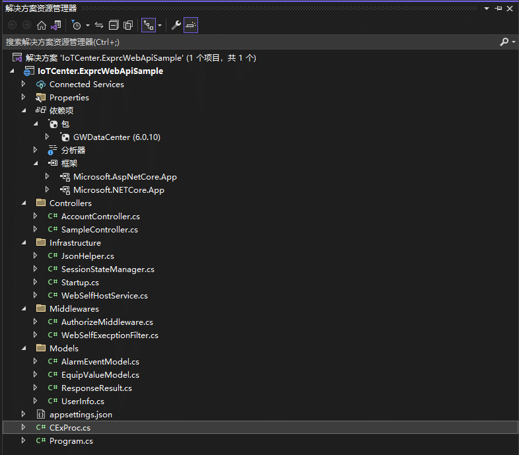519x455 pixels.
Task: Toggle the file nesting view button
Action: point(149,25)
